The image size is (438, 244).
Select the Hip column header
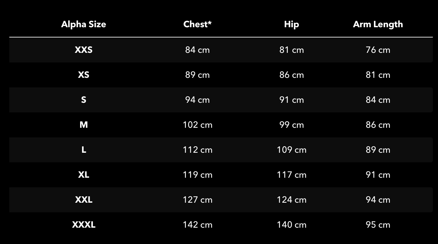pos(292,24)
